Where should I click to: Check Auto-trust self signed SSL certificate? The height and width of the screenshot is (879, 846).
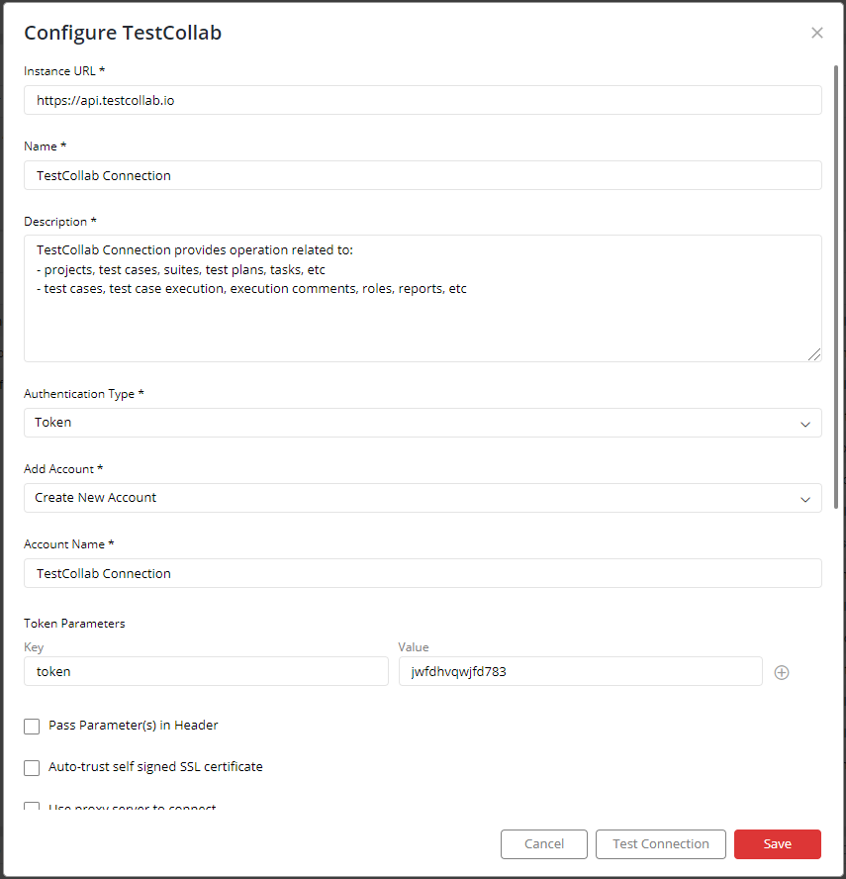point(32,767)
